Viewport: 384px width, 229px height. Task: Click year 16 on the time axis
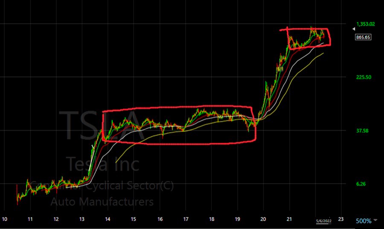(x=160, y=219)
